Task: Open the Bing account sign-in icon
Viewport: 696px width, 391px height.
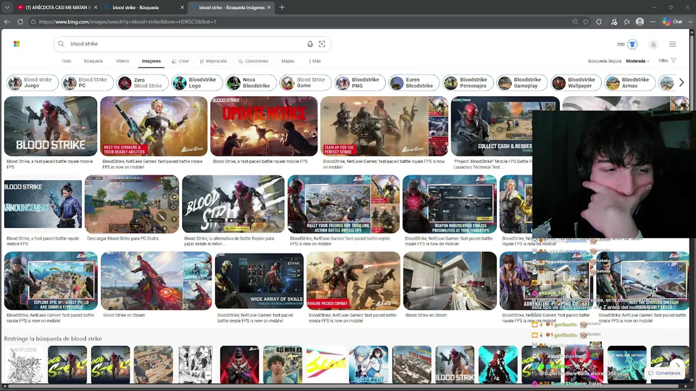Action: 653,45
